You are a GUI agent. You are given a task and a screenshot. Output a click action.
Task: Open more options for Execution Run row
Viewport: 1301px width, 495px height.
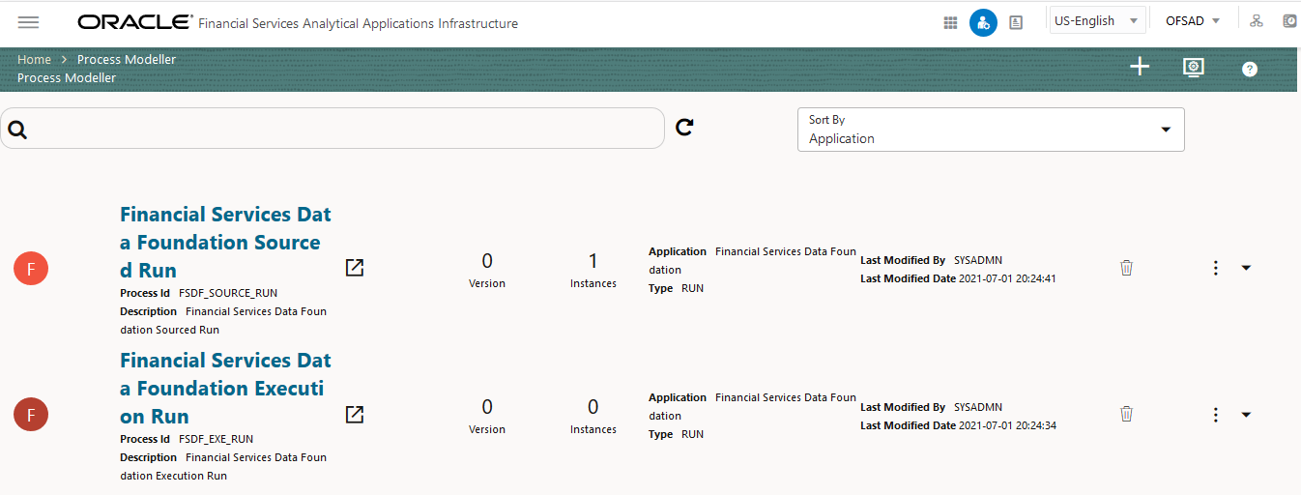click(x=1216, y=414)
